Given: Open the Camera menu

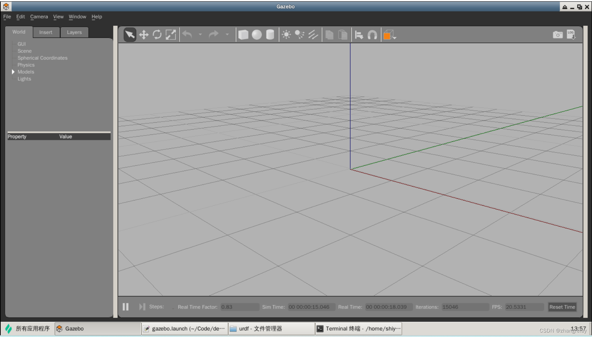Looking at the screenshot, I should (39, 17).
